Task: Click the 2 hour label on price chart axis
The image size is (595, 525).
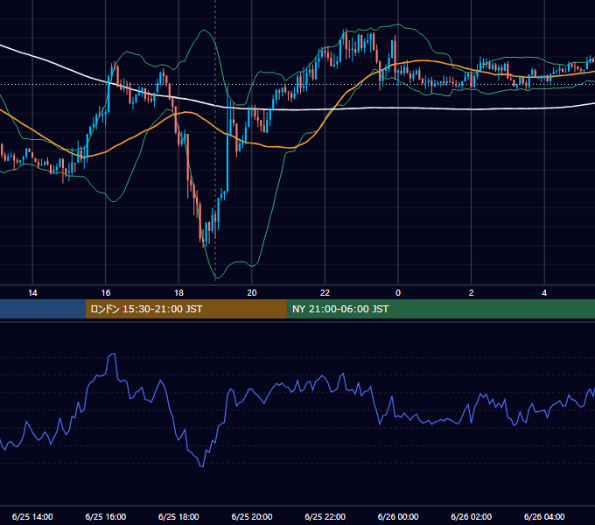Action: (472, 293)
